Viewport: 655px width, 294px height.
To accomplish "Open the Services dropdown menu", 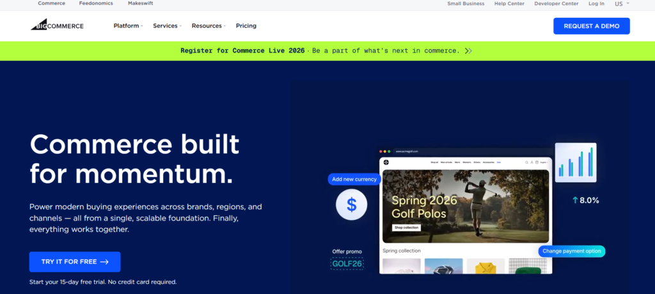I will [x=167, y=26].
